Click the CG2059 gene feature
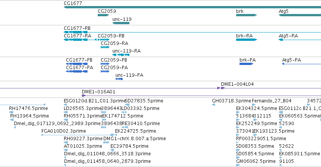This screenshot has width=321, height=167. (x=103, y=15)
